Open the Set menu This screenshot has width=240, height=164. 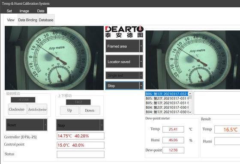pyautogui.click(x=9, y=11)
